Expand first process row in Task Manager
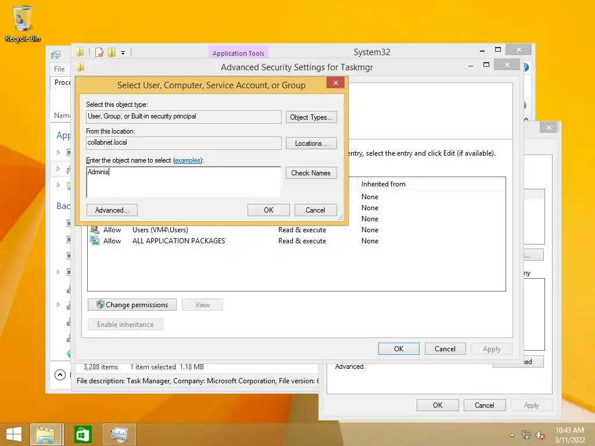595x446 pixels. pyautogui.click(x=59, y=153)
